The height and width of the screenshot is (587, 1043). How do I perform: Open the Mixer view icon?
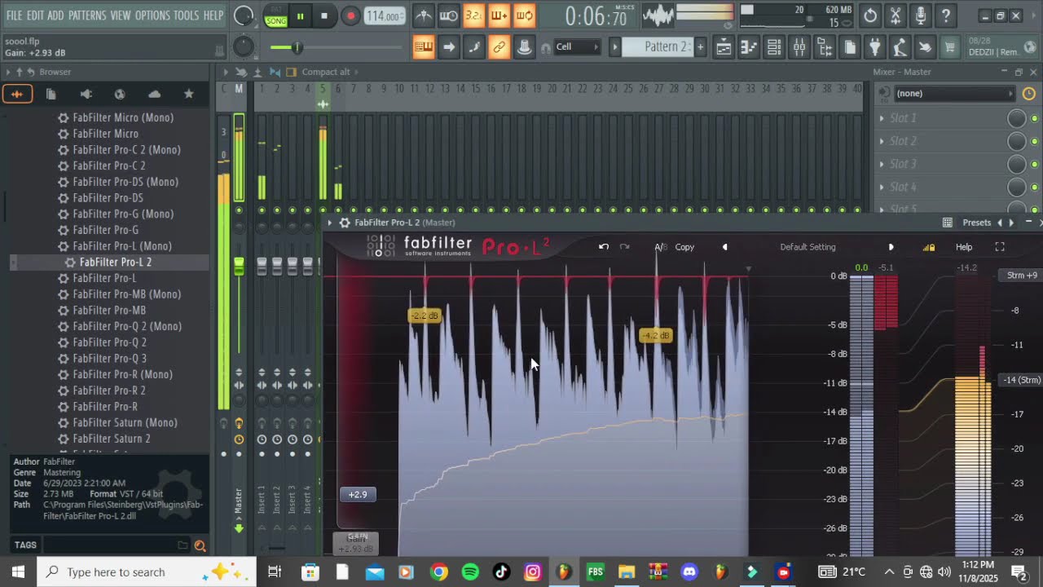[799, 47]
